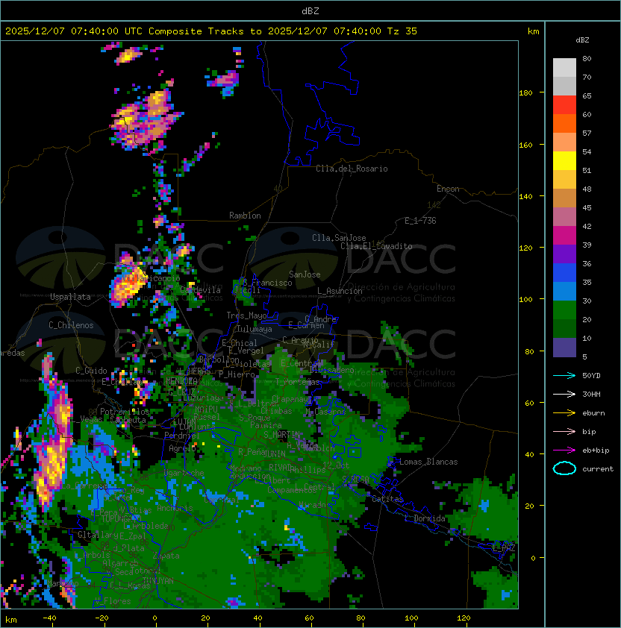
Task: Click the 'C_Guido' map label
Action: pyautogui.click(x=91, y=371)
